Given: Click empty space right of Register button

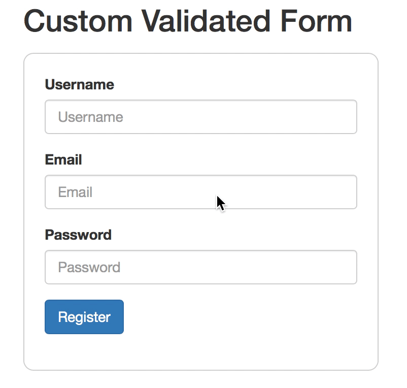Looking at the screenshot, I should [233, 317].
